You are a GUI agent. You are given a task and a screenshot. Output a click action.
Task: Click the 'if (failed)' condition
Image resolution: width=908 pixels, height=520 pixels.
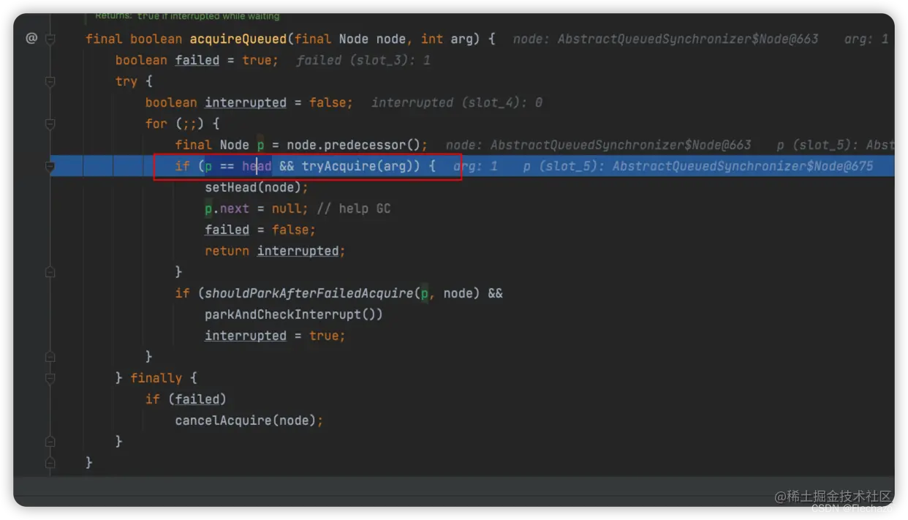pos(186,399)
